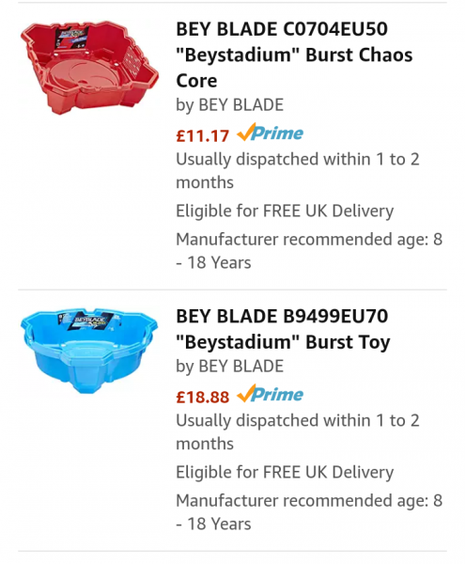
Task: Select the £11.17 price
Action: [x=203, y=136]
